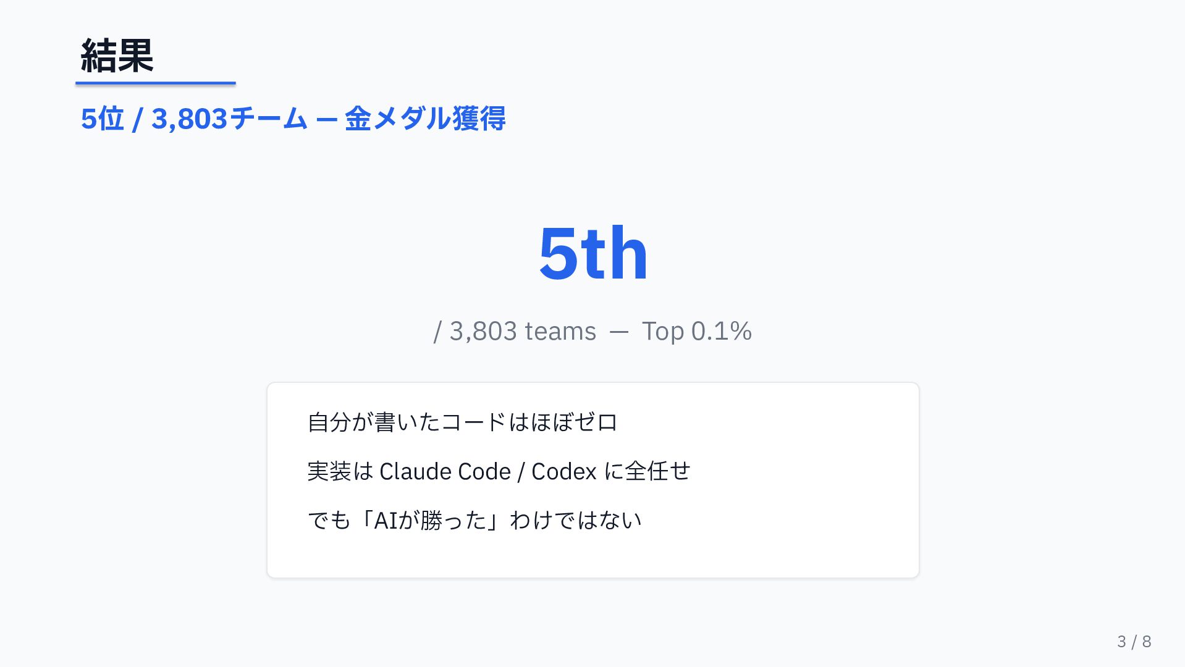Select the 金メダル獲得 text in the subtitle

425,119
